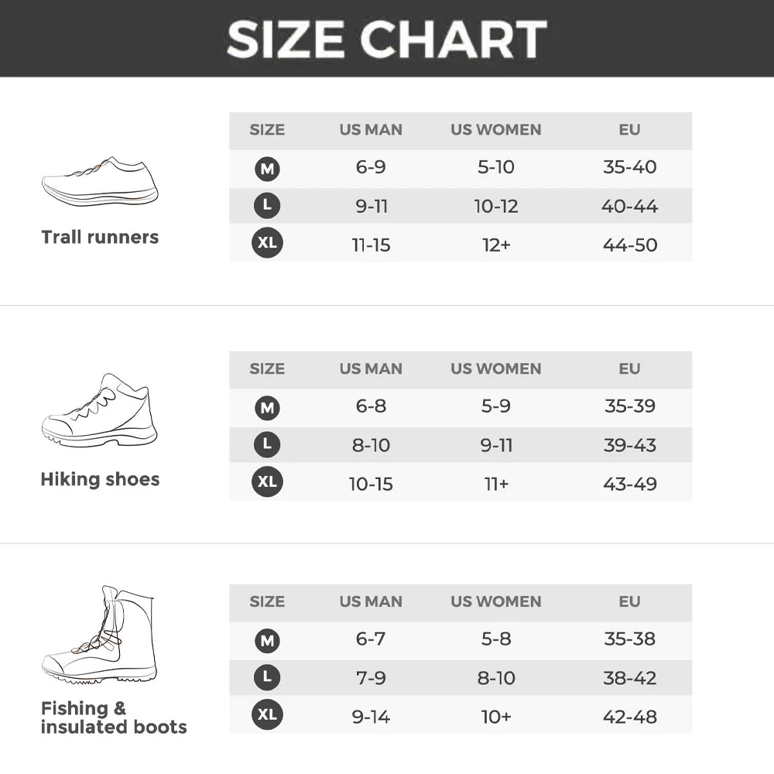774x774 pixels.
Task: Click the Trail runners label
Action: click(x=100, y=238)
